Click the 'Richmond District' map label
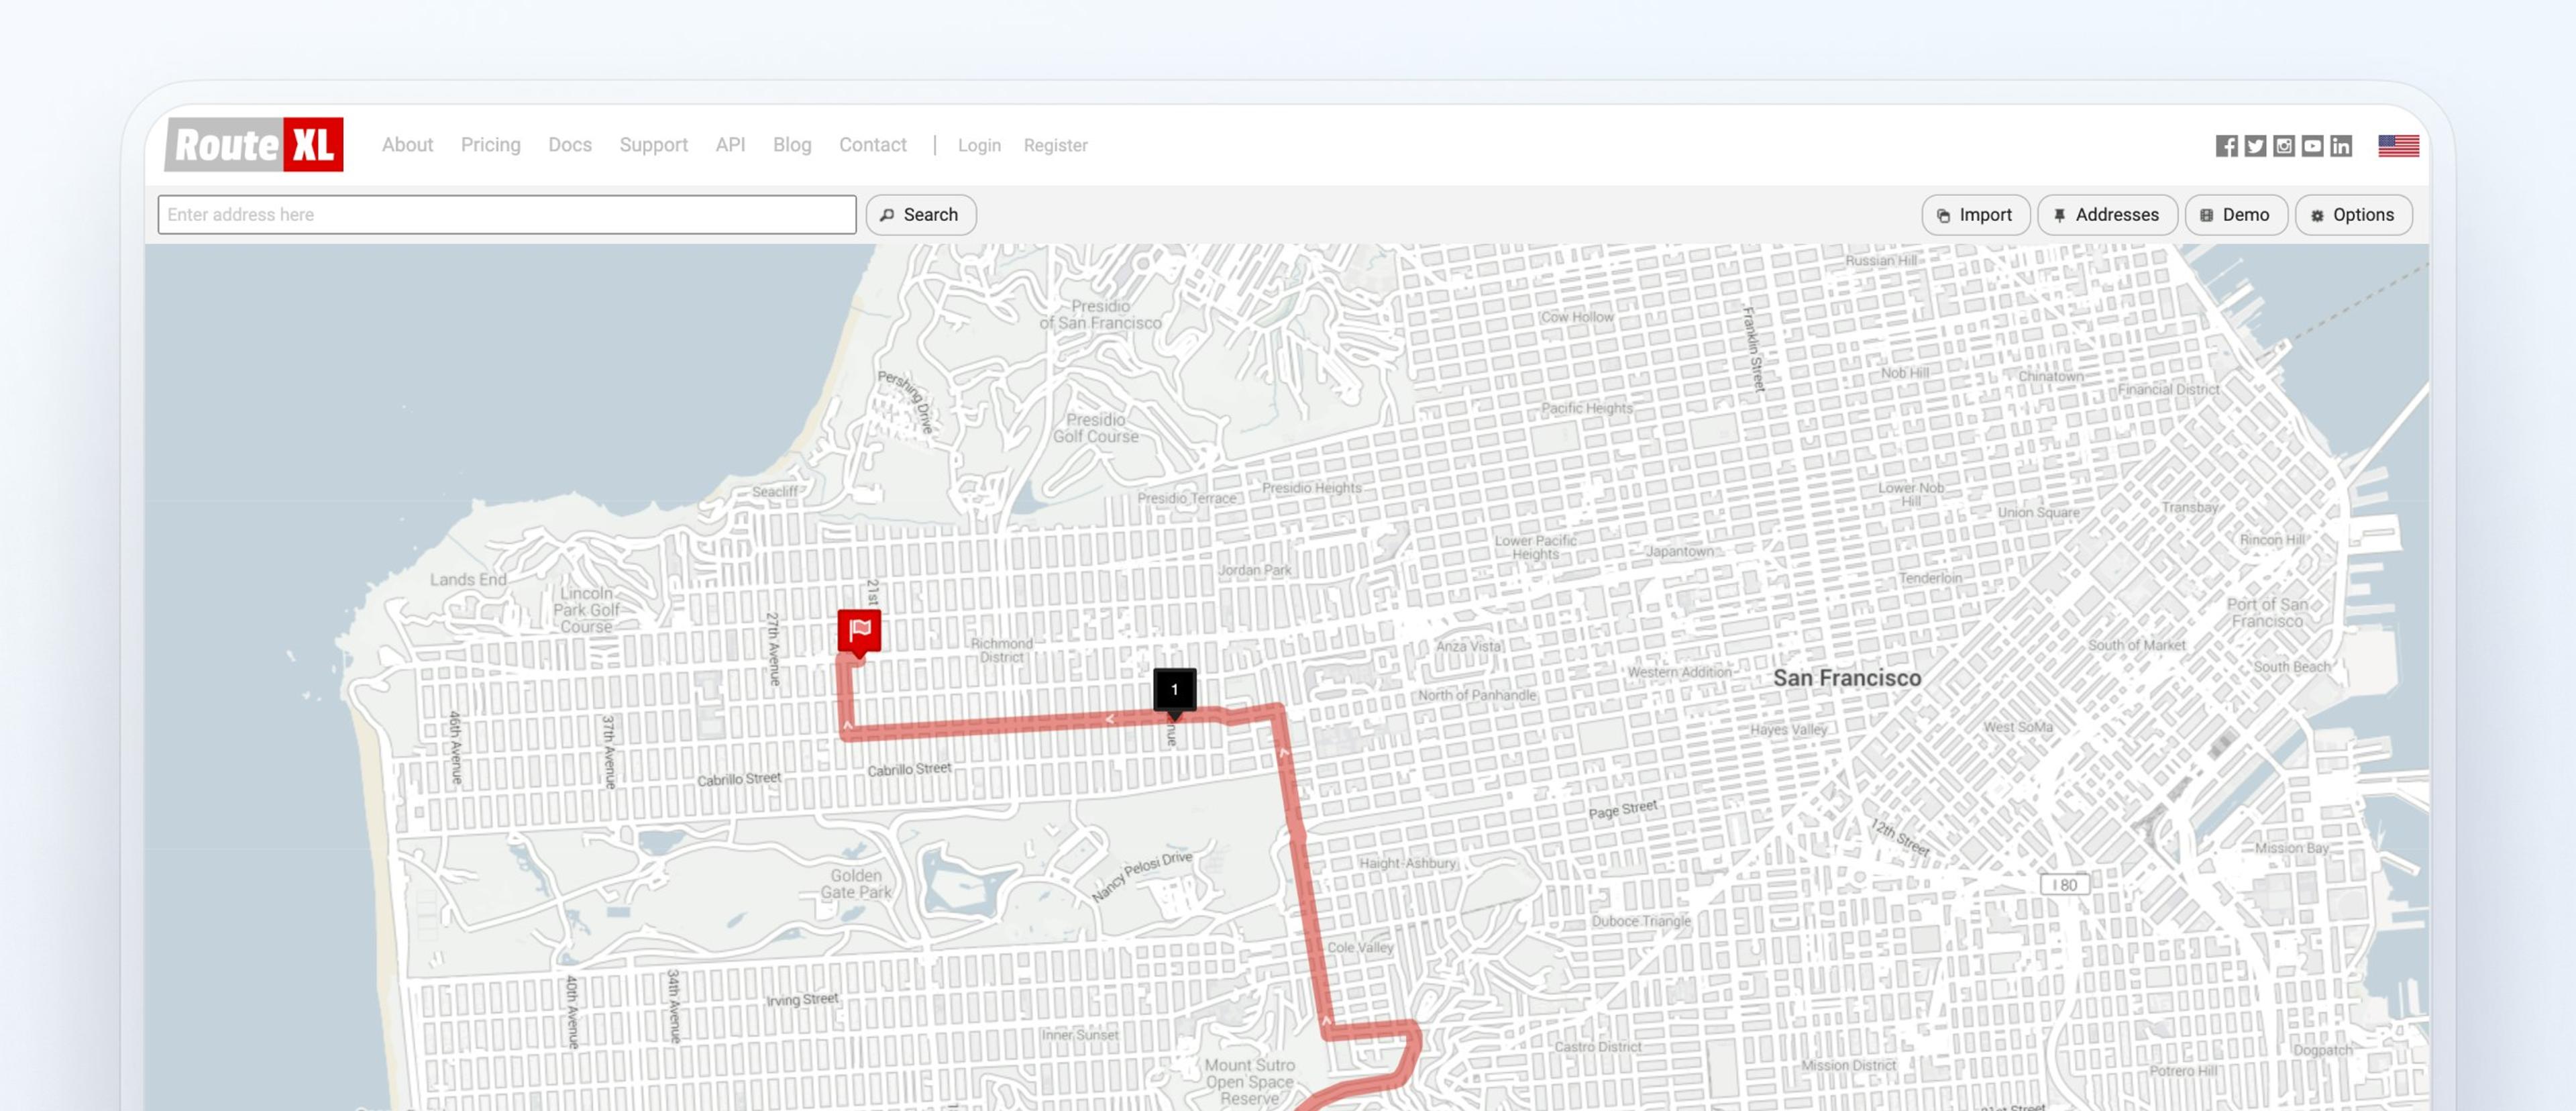 (x=1001, y=650)
